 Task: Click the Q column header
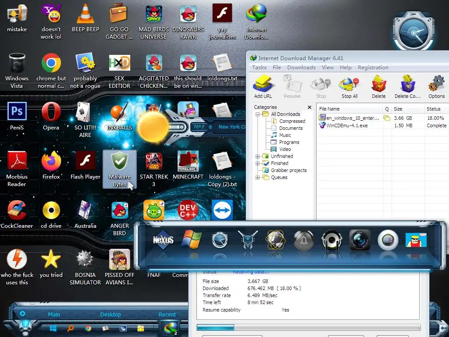pos(387,109)
